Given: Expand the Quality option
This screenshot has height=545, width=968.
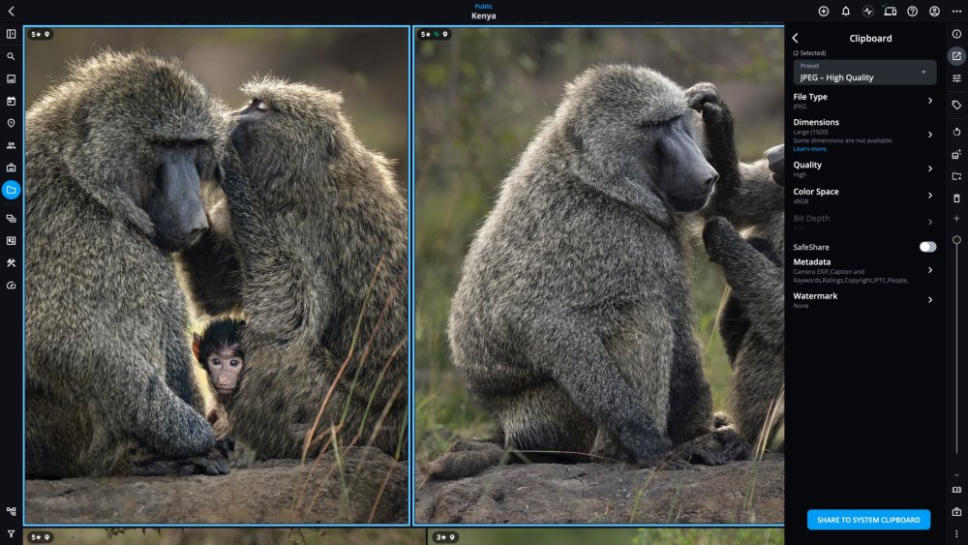Looking at the screenshot, I should (x=863, y=168).
